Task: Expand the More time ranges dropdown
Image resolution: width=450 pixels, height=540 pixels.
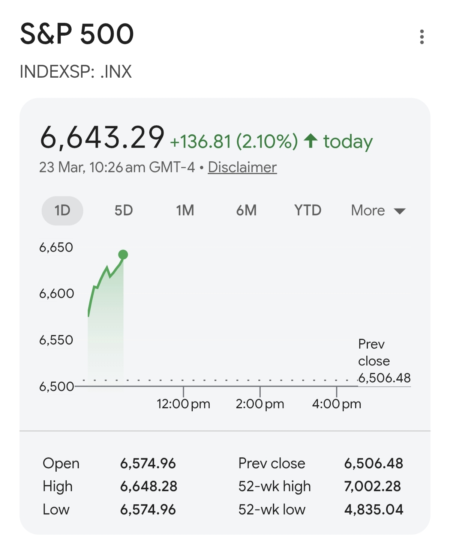Action: (368, 211)
